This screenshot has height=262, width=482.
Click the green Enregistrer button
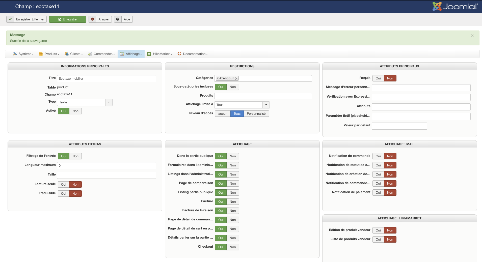(68, 19)
